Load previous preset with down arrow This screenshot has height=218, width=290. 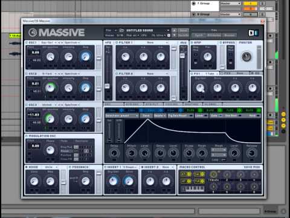pos(174,35)
